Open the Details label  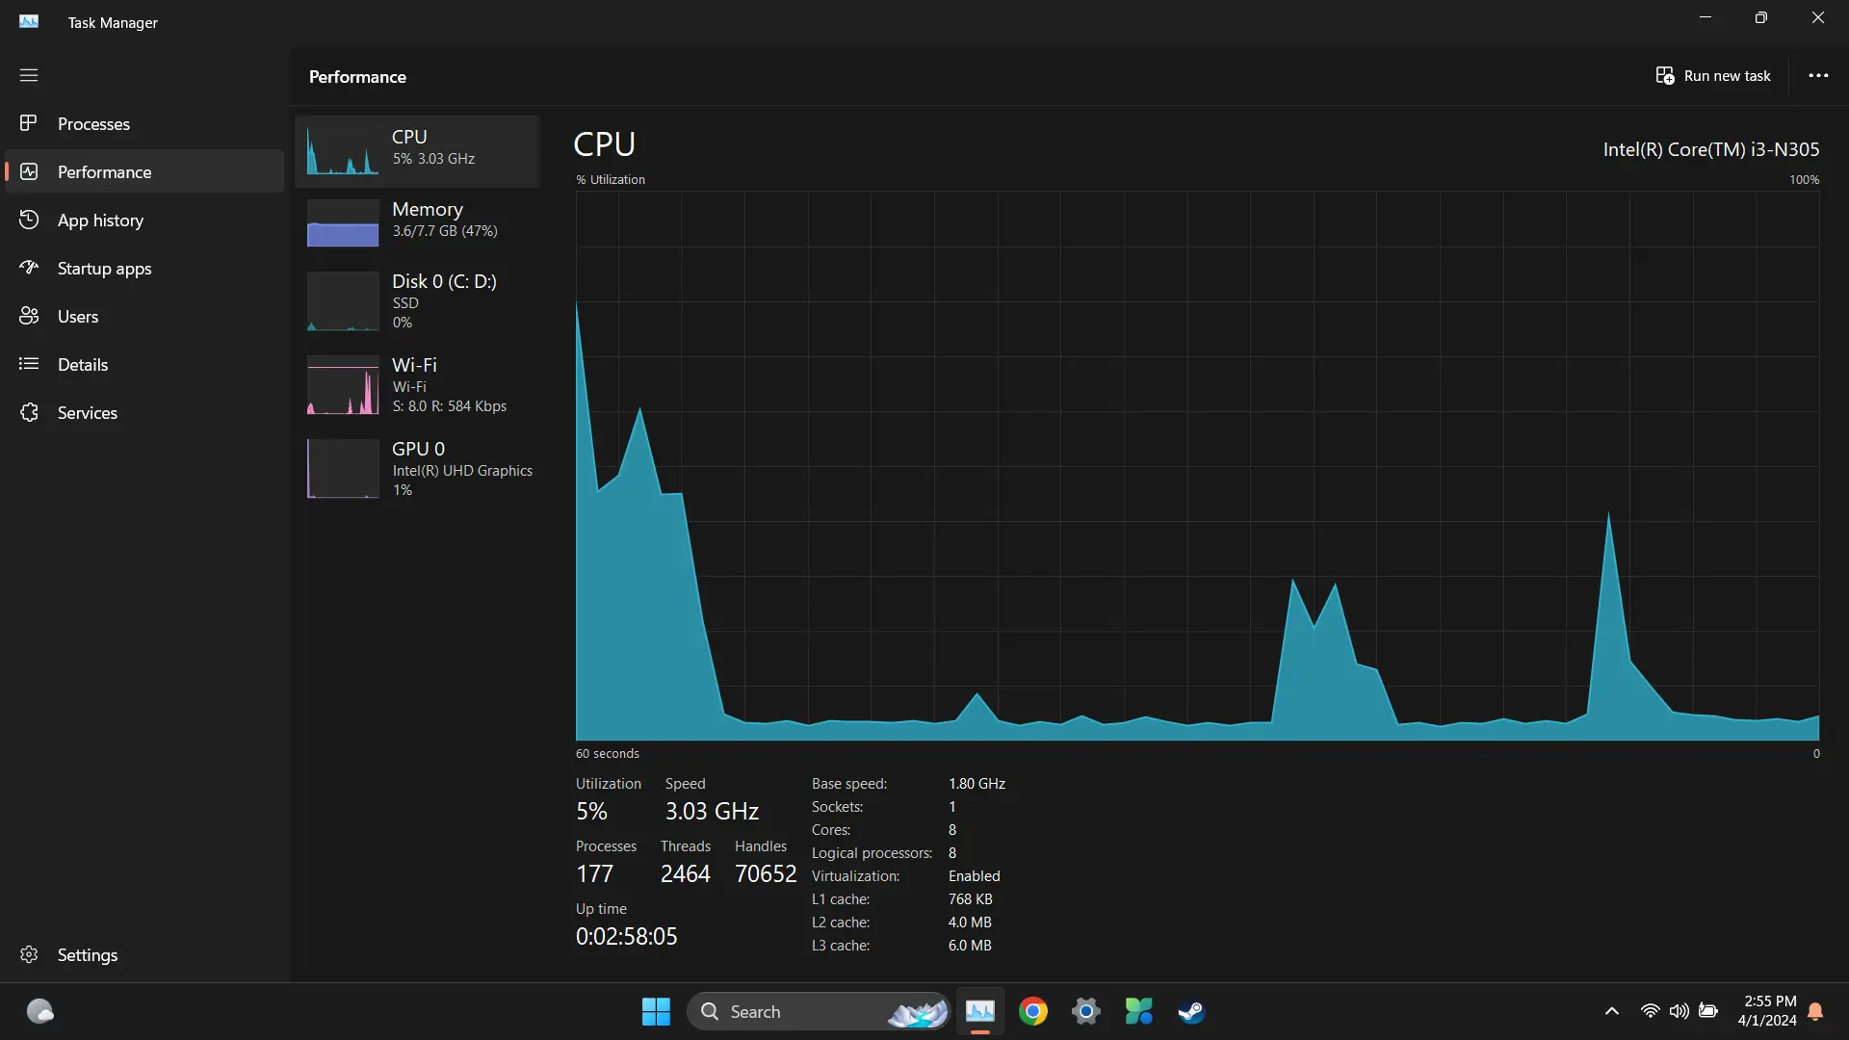coord(83,365)
